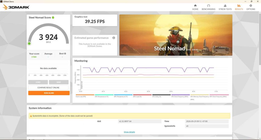
Task: Click the Your score value 3 924
Action: click(x=34, y=57)
